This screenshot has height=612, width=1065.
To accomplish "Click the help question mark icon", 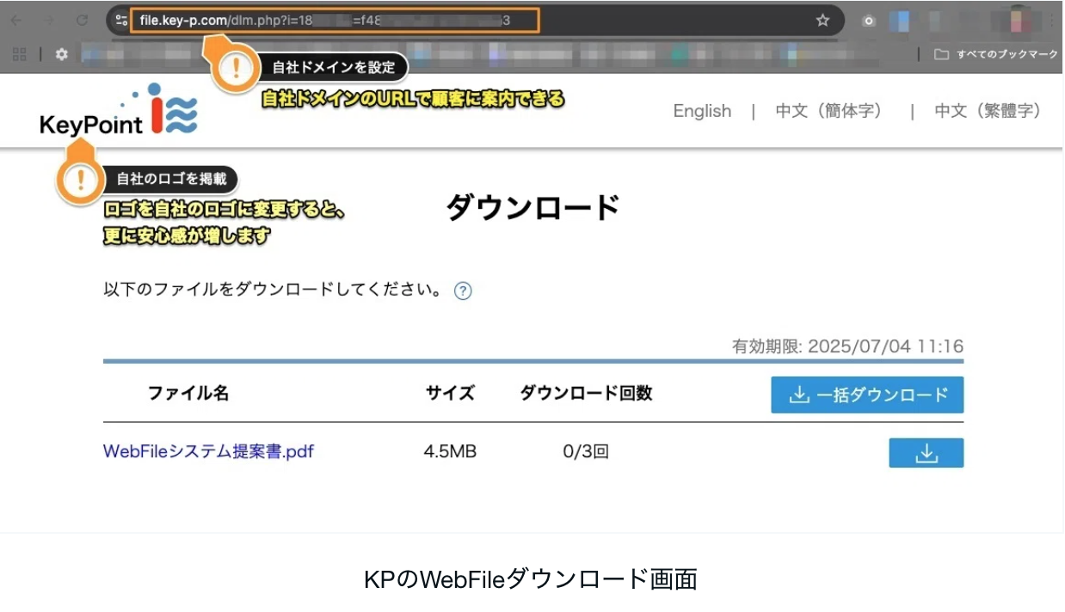I will pyautogui.click(x=463, y=291).
